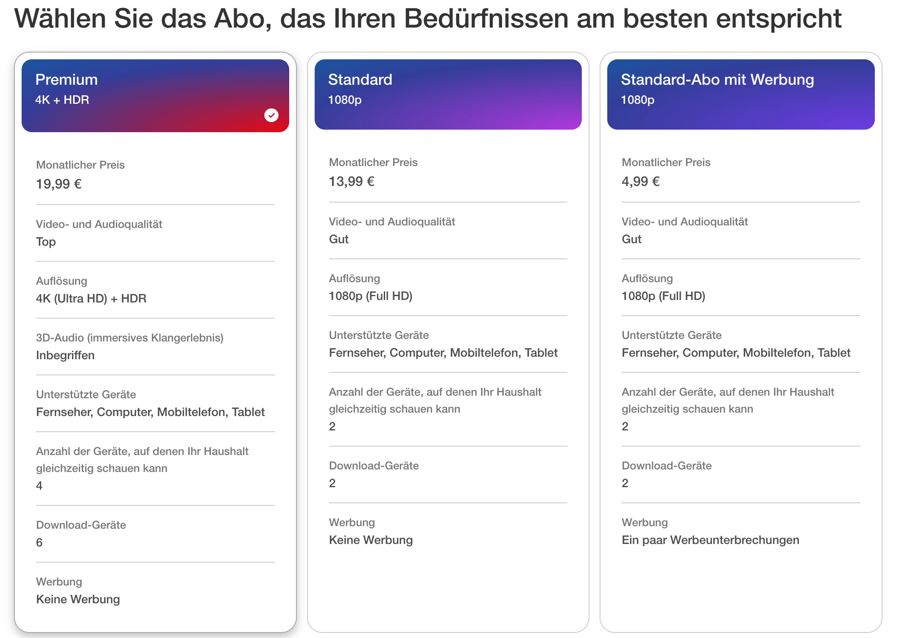Click the 1080p label under Standard-Abo mit Werbung
Screen dimensions: 899x638
coord(637,100)
